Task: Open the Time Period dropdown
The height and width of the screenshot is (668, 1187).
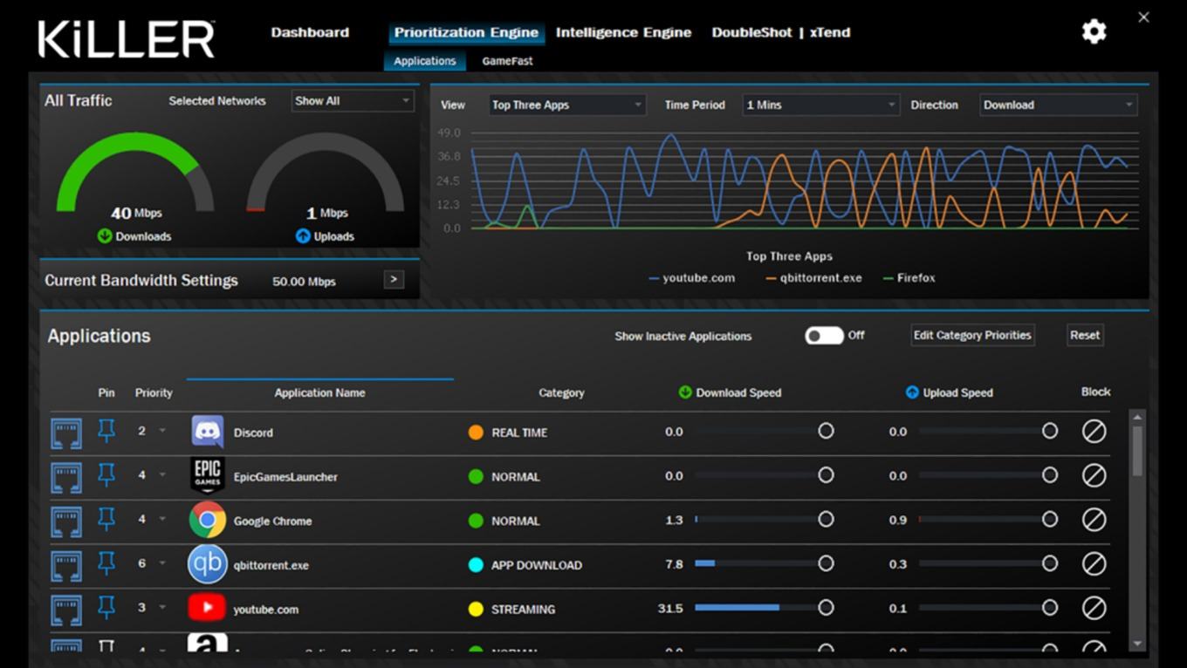Action: coord(820,105)
